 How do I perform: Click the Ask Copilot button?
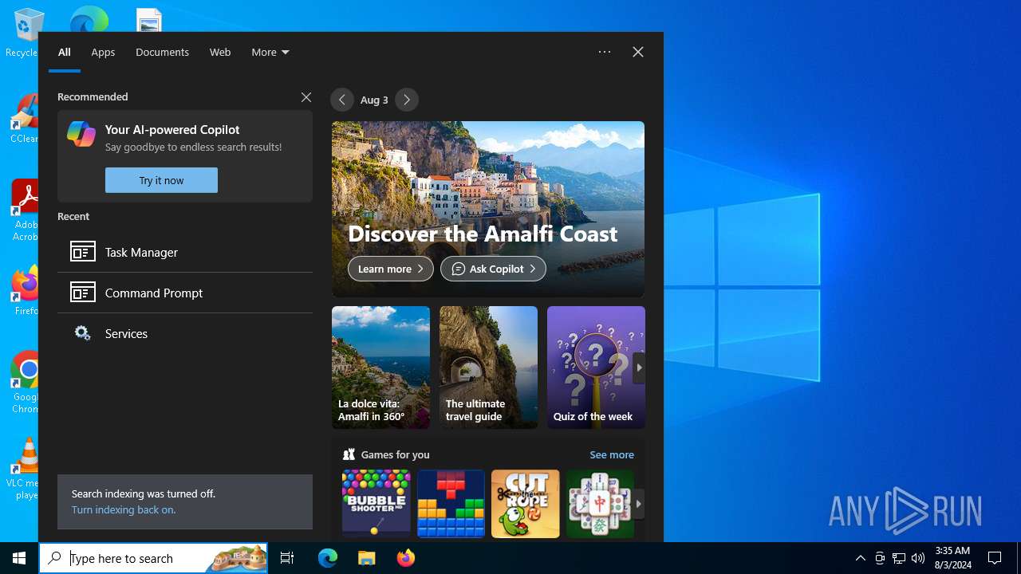493,269
